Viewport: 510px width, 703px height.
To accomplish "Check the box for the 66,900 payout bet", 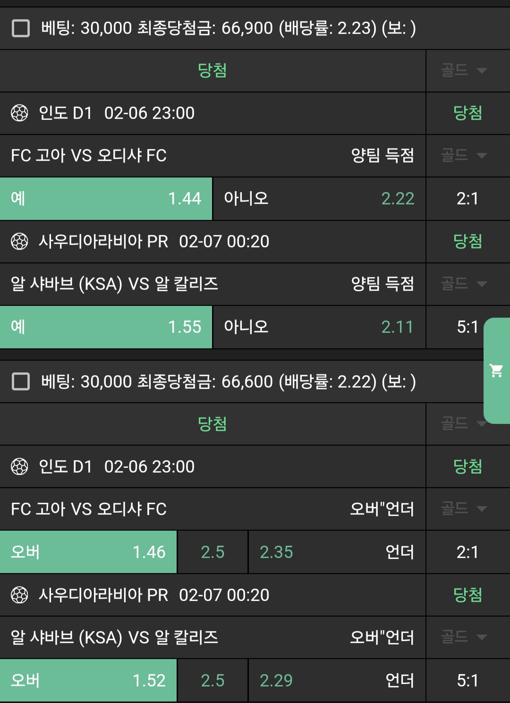I will [x=21, y=28].
